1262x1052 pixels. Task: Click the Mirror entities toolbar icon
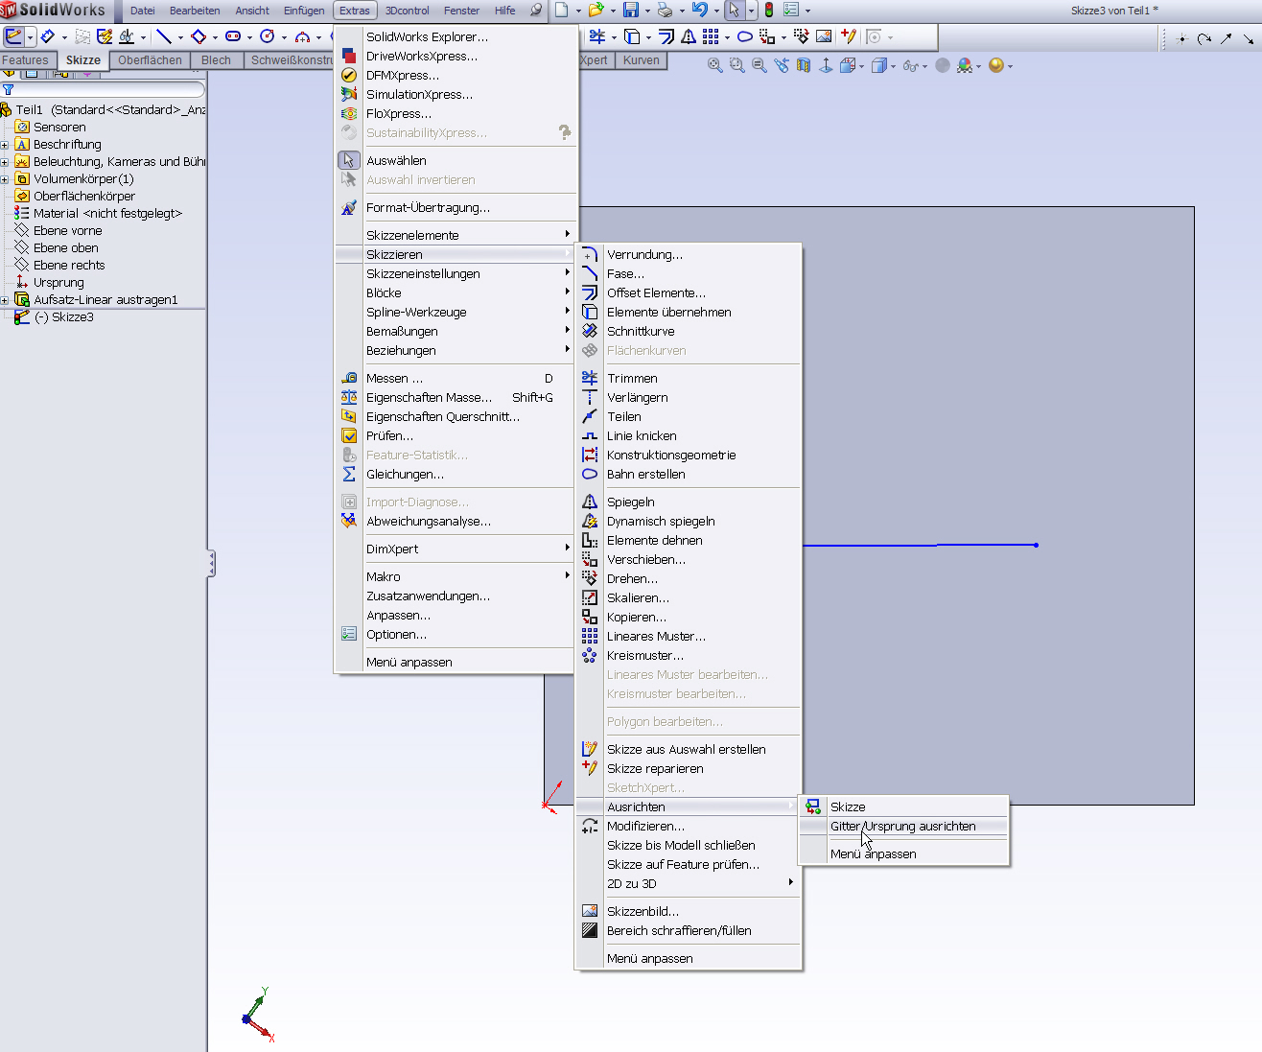coord(689,36)
